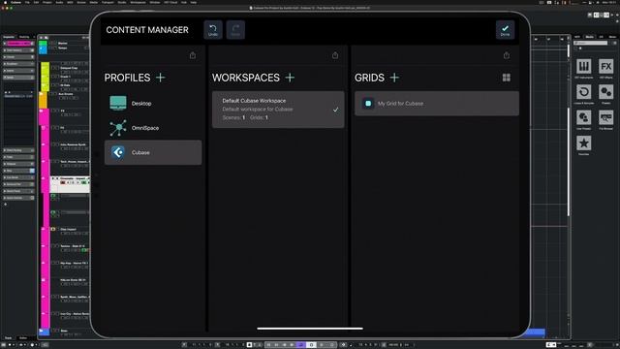Expand the Inserts inspector section
The image size is (620, 349).
click(x=18, y=71)
